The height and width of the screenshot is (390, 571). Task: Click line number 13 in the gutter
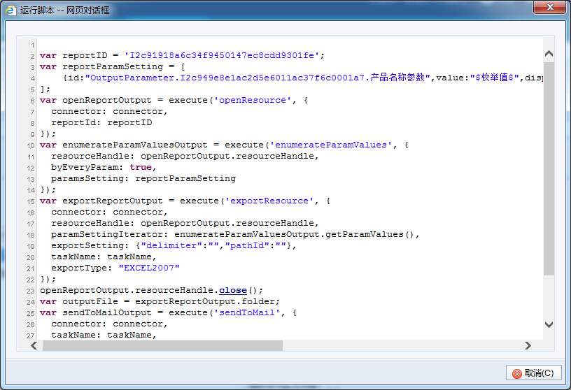(31, 180)
